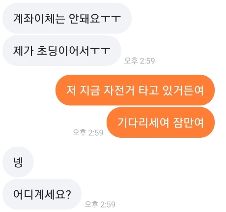
Task: Tap the '계좌이체는 안돼요ㅜㅜ' message bubble
Action: 67,18
